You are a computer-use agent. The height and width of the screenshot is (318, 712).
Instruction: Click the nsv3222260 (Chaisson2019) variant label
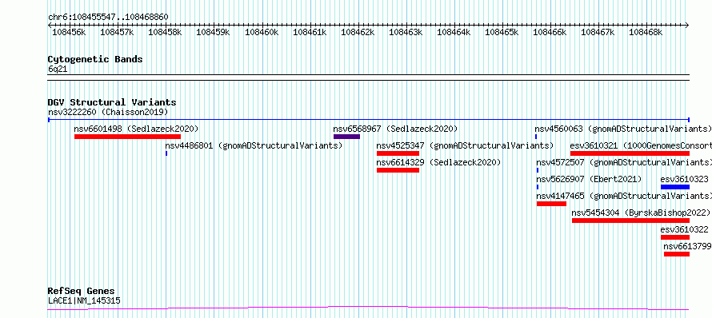tap(108, 112)
